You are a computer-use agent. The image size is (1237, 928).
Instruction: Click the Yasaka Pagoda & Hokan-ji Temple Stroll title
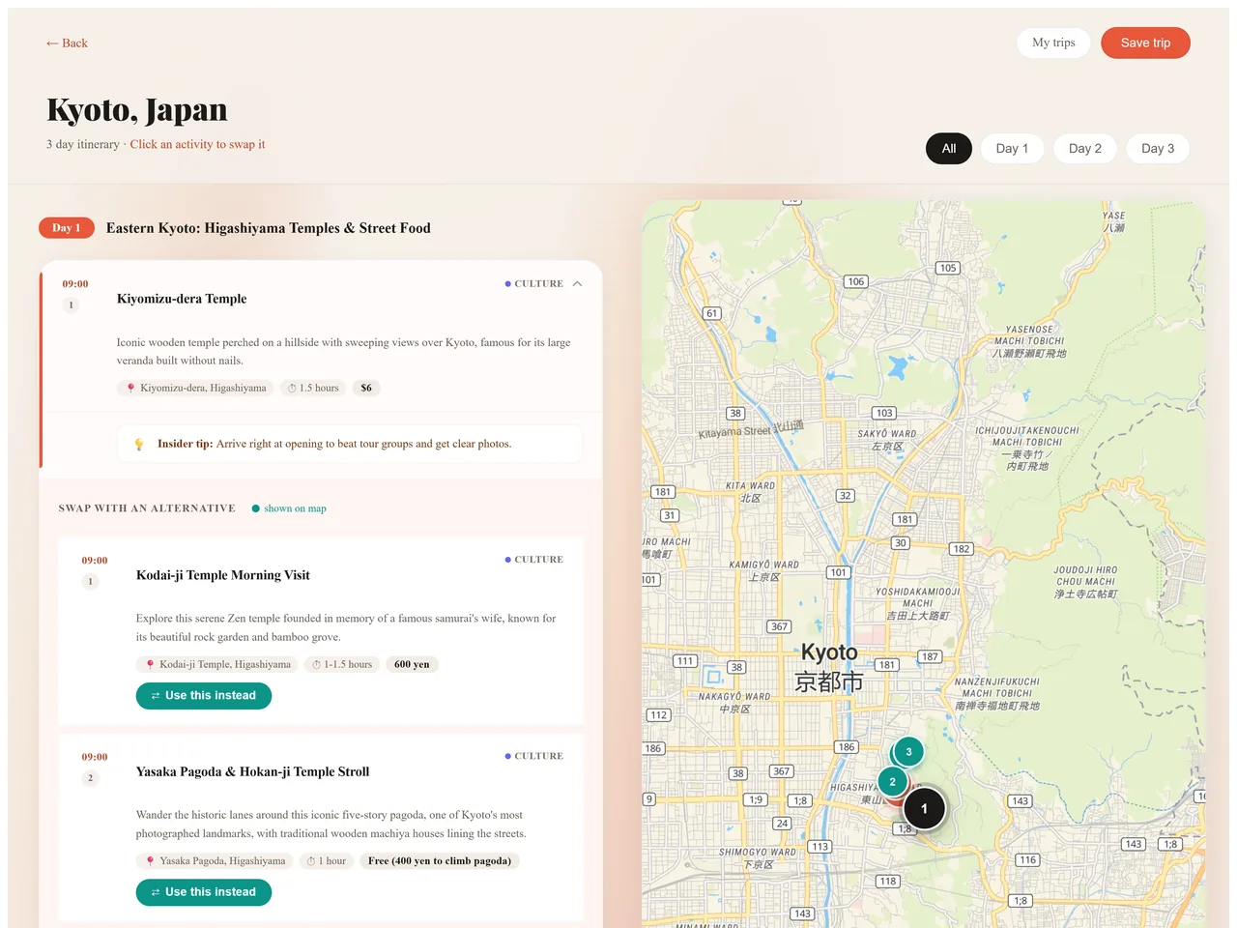tap(252, 771)
